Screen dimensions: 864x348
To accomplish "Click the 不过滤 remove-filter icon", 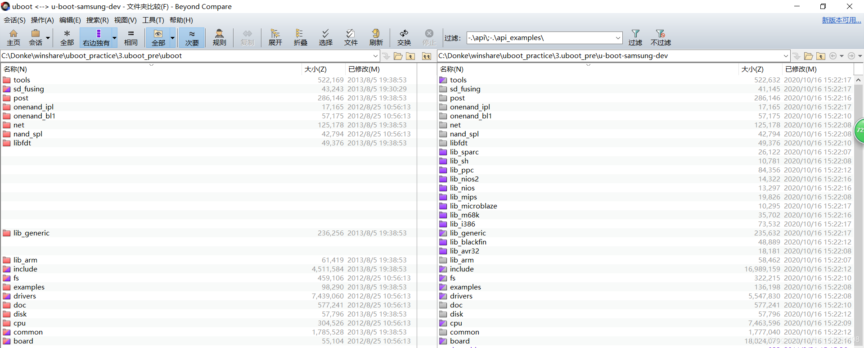I will 661,37.
